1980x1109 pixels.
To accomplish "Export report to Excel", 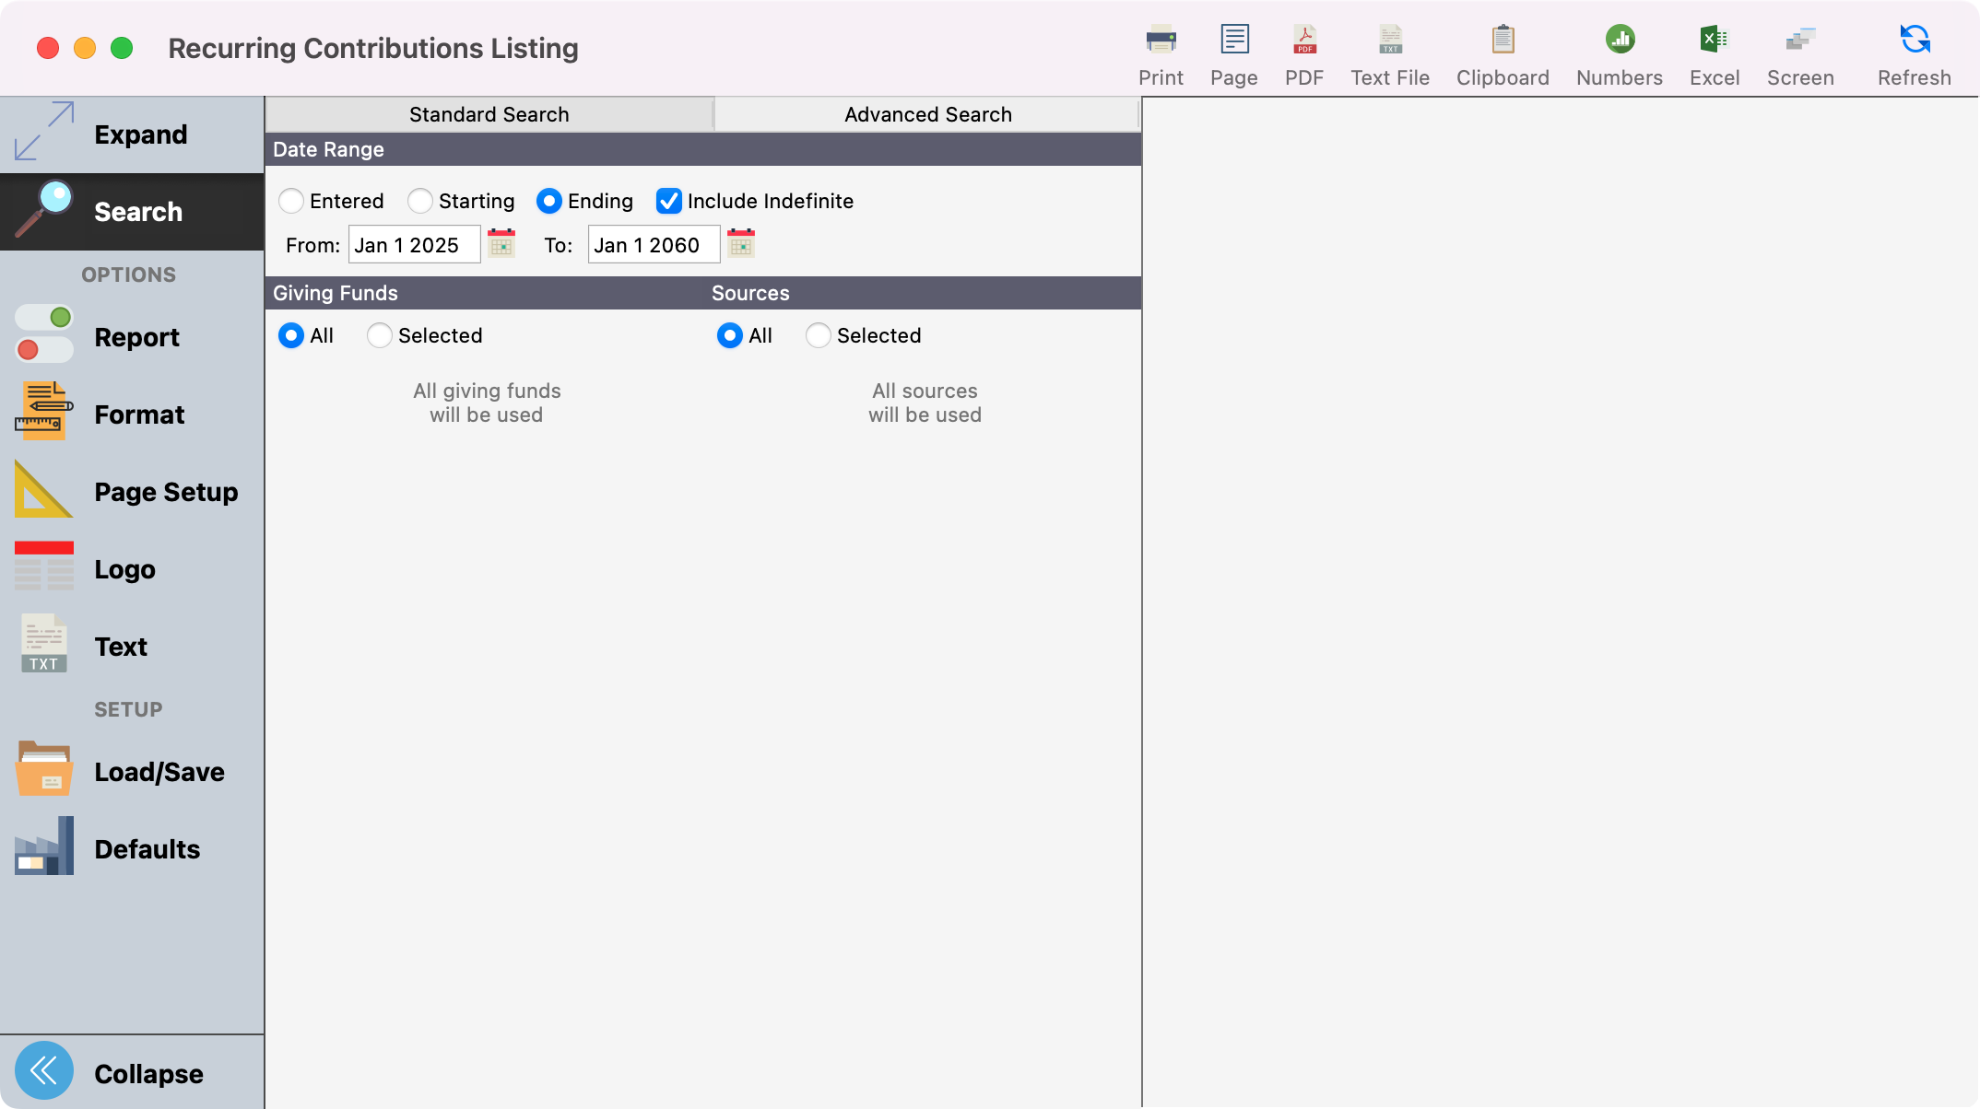I will coord(1714,53).
